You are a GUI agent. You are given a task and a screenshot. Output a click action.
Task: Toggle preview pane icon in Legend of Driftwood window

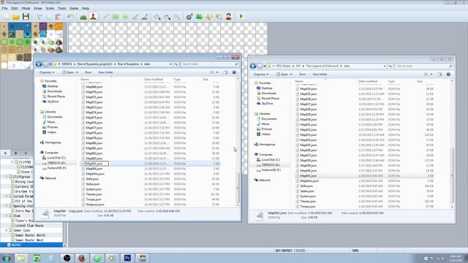coord(439,75)
